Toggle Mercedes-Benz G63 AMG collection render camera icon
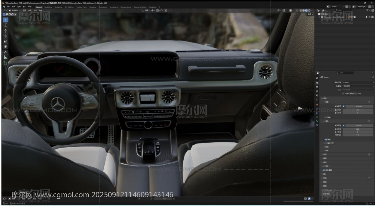Viewport: 375px width, 206px height. coord(372,17)
